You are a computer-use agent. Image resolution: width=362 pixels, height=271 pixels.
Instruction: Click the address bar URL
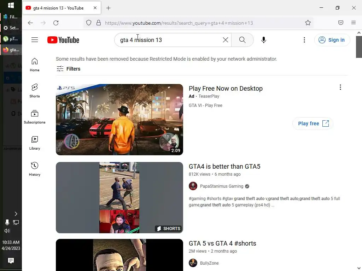pyautogui.click(x=179, y=23)
